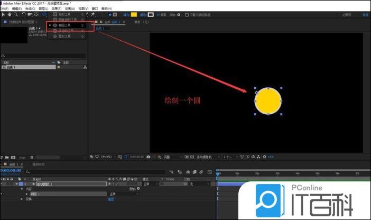Click the yellow Fill color swatch
Screen dimensions: 371x220
click(134, 15)
